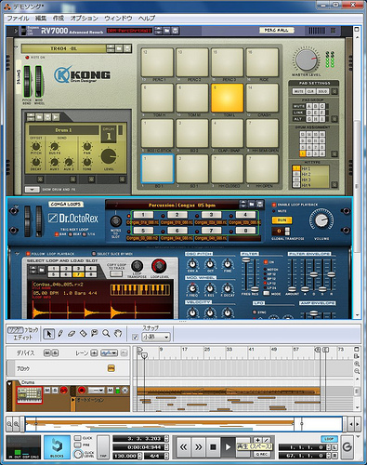Click the play button in transport
The height and width of the screenshot is (465, 367).
228,447
